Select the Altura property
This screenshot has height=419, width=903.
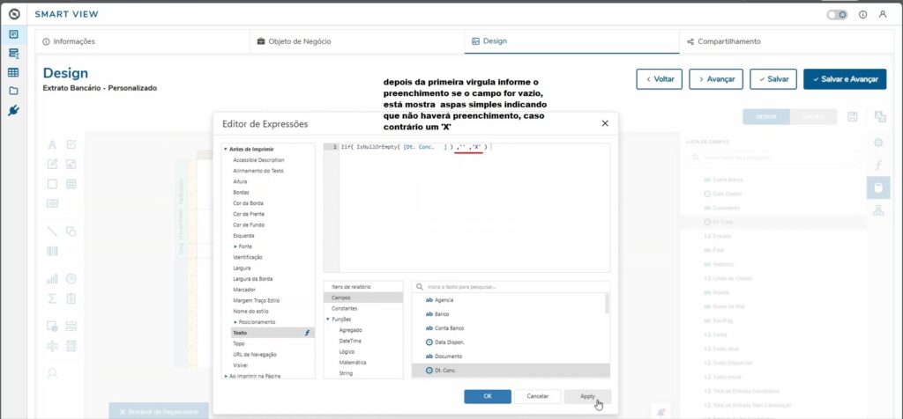pyautogui.click(x=240, y=181)
